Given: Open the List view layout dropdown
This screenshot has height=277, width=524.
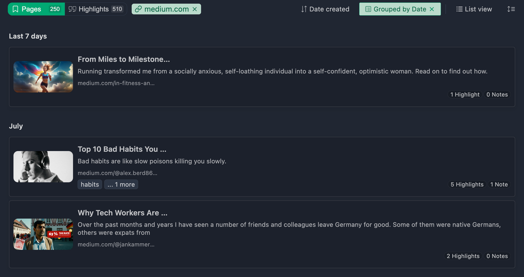Looking at the screenshot, I should tap(474, 9).
